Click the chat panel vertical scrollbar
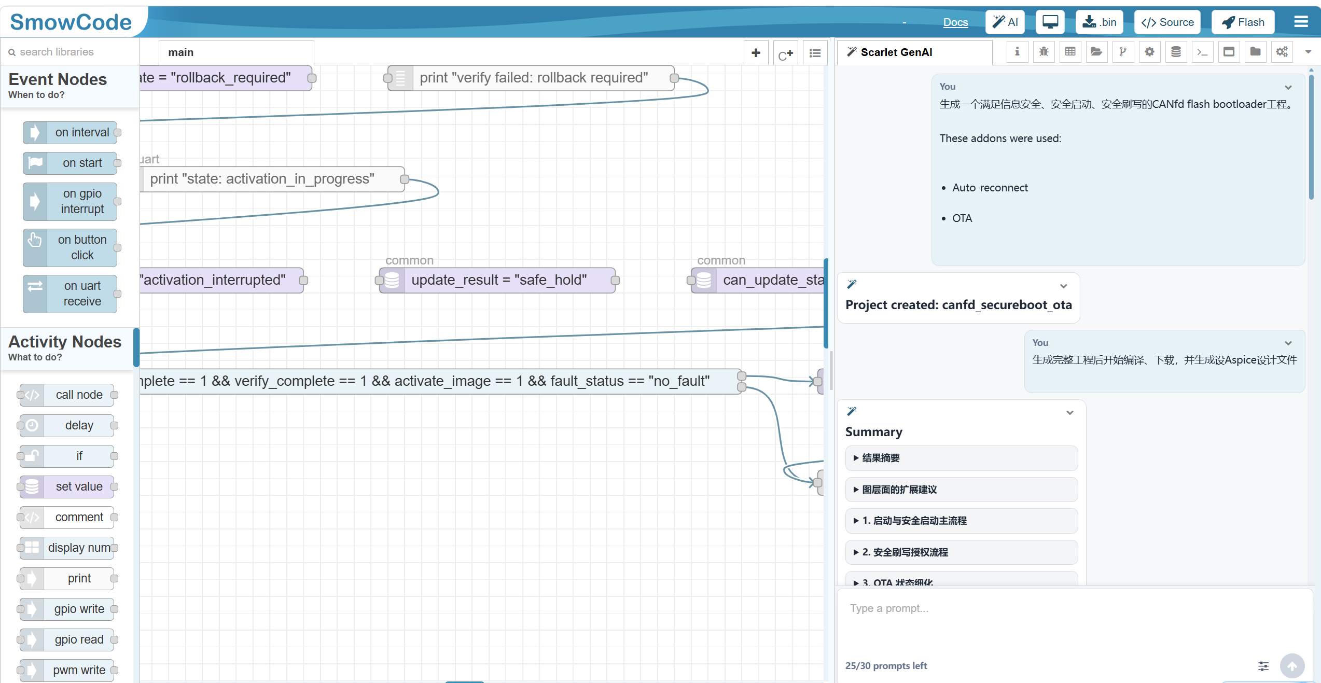This screenshot has height=683, width=1321. [1311, 137]
